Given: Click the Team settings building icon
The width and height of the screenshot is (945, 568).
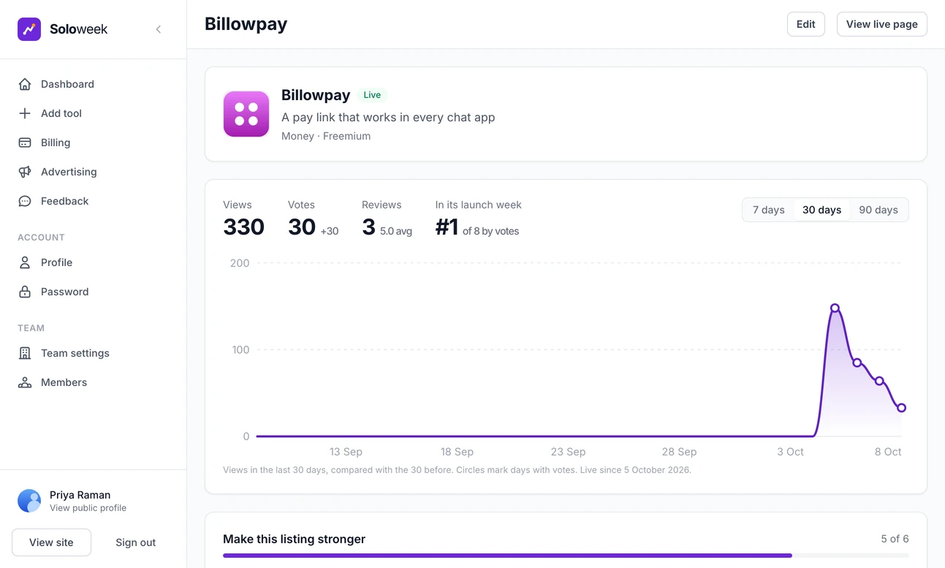Looking at the screenshot, I should 25,353.
